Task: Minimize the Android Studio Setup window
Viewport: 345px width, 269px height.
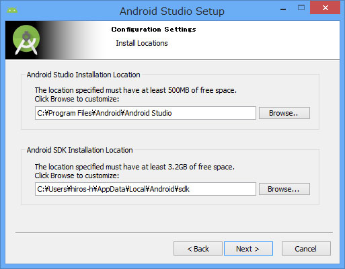Action: (283, 9)
